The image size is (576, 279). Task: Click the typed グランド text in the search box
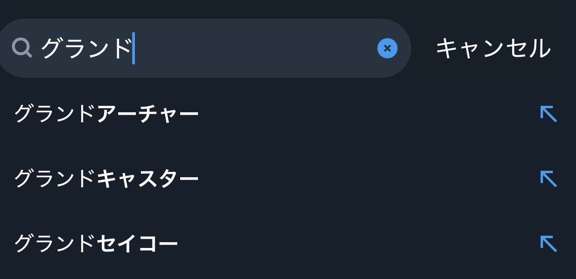click(86, 48)
